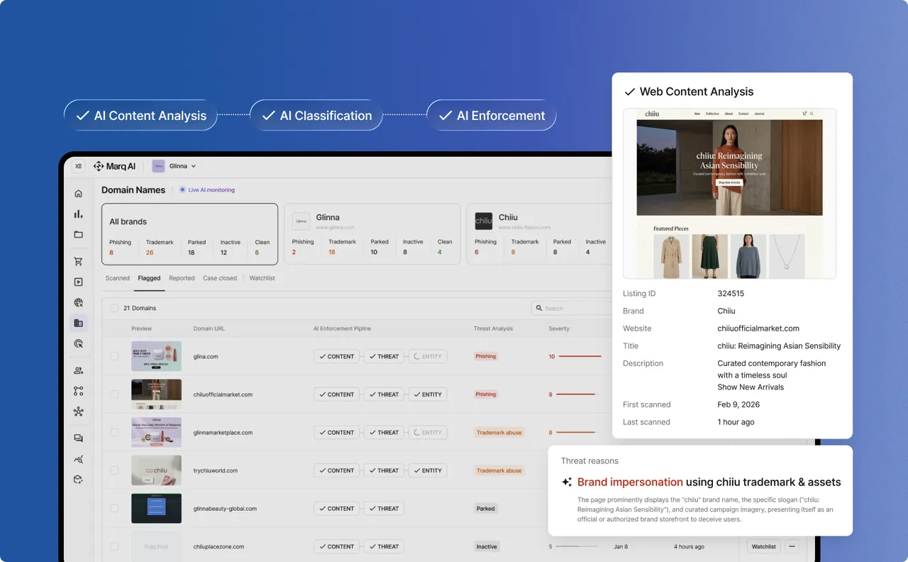
Task: Open the radar target sidebar icon
Action: pyautogui.click(x=79, y=343)
